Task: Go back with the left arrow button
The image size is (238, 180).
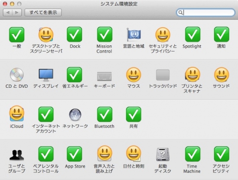Action: (x=8, y=12)
